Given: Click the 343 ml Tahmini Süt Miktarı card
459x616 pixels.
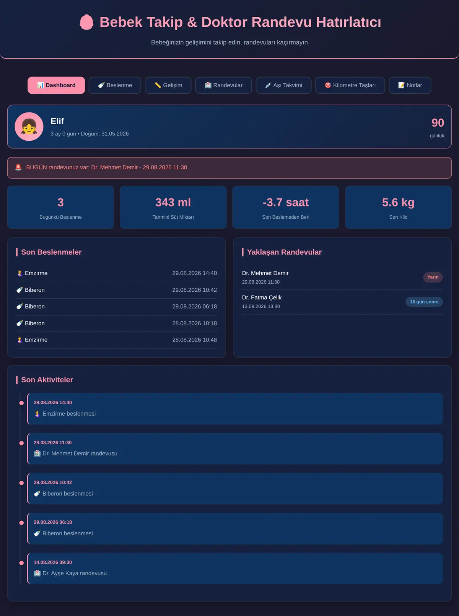Looking at the screenshot, I should click(173, 207).
